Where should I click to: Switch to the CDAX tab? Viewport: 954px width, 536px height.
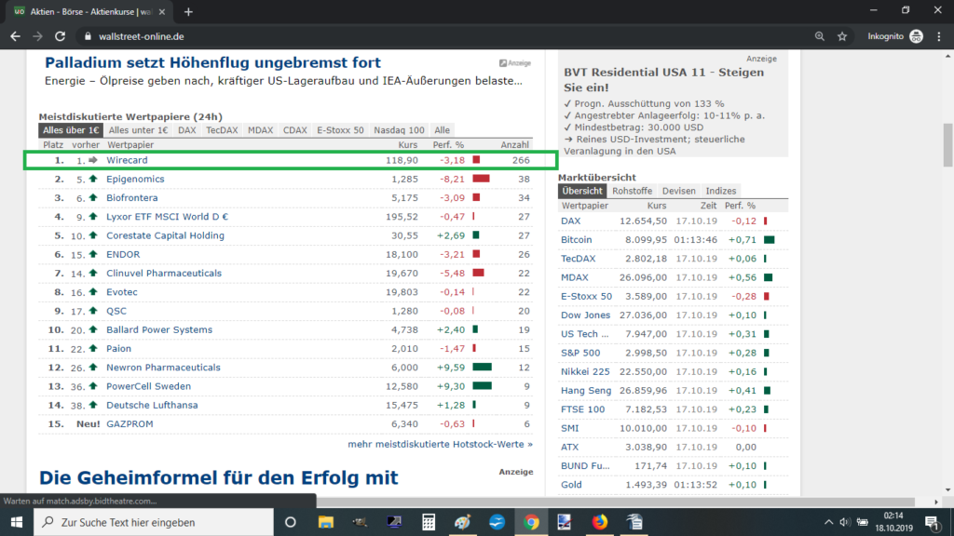295,130
